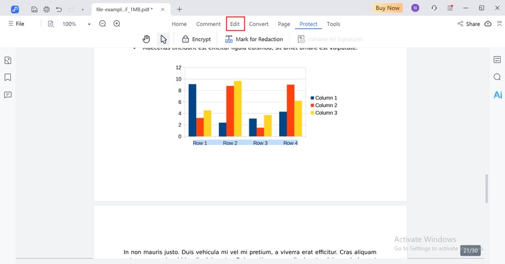Viewport: 505px width, 264px height.
Task: Click the Share button
Action: point(468,24)
